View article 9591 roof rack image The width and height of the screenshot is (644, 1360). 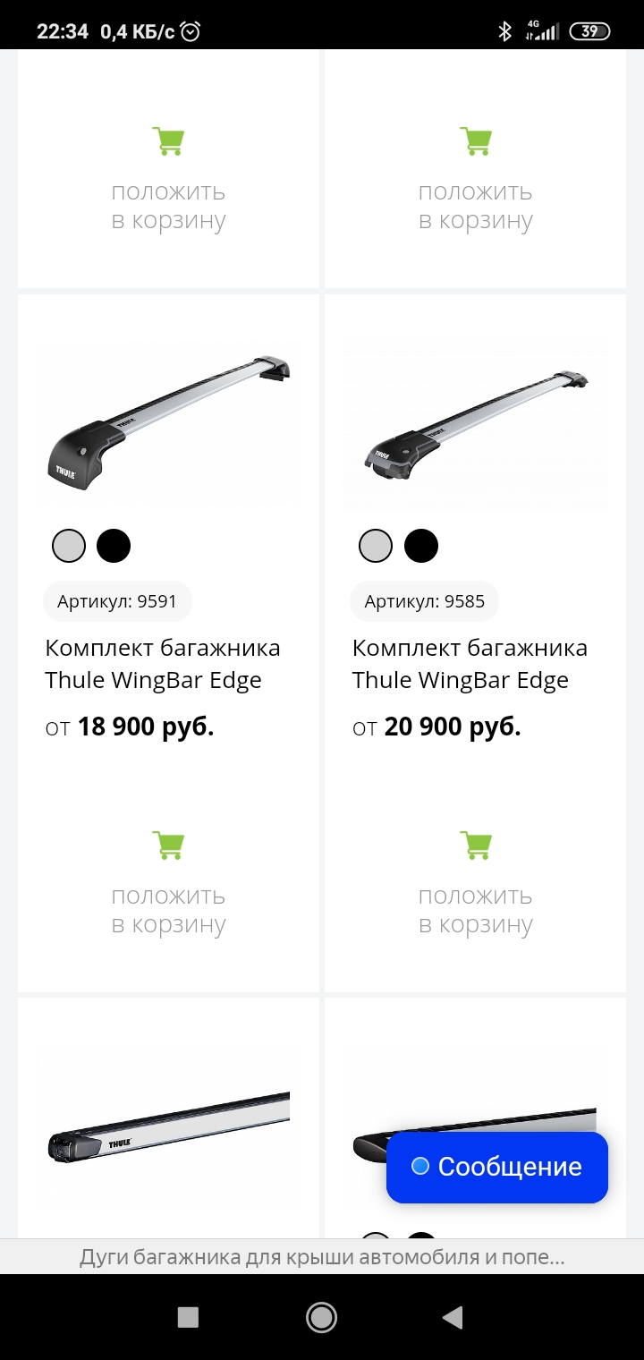(168, 422)
